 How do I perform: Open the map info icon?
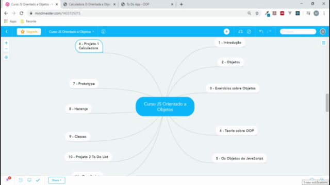pyautogui.click(x=103, y=32)
